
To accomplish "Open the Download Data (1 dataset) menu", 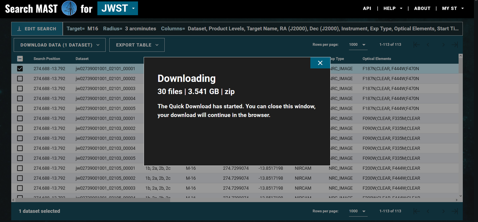I will tap(60, 45).
